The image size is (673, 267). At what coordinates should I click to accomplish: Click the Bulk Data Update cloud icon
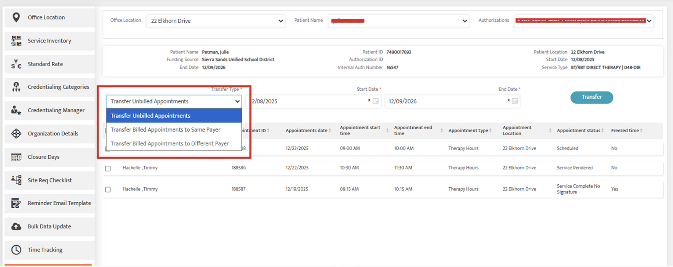(x=16, y=227)
